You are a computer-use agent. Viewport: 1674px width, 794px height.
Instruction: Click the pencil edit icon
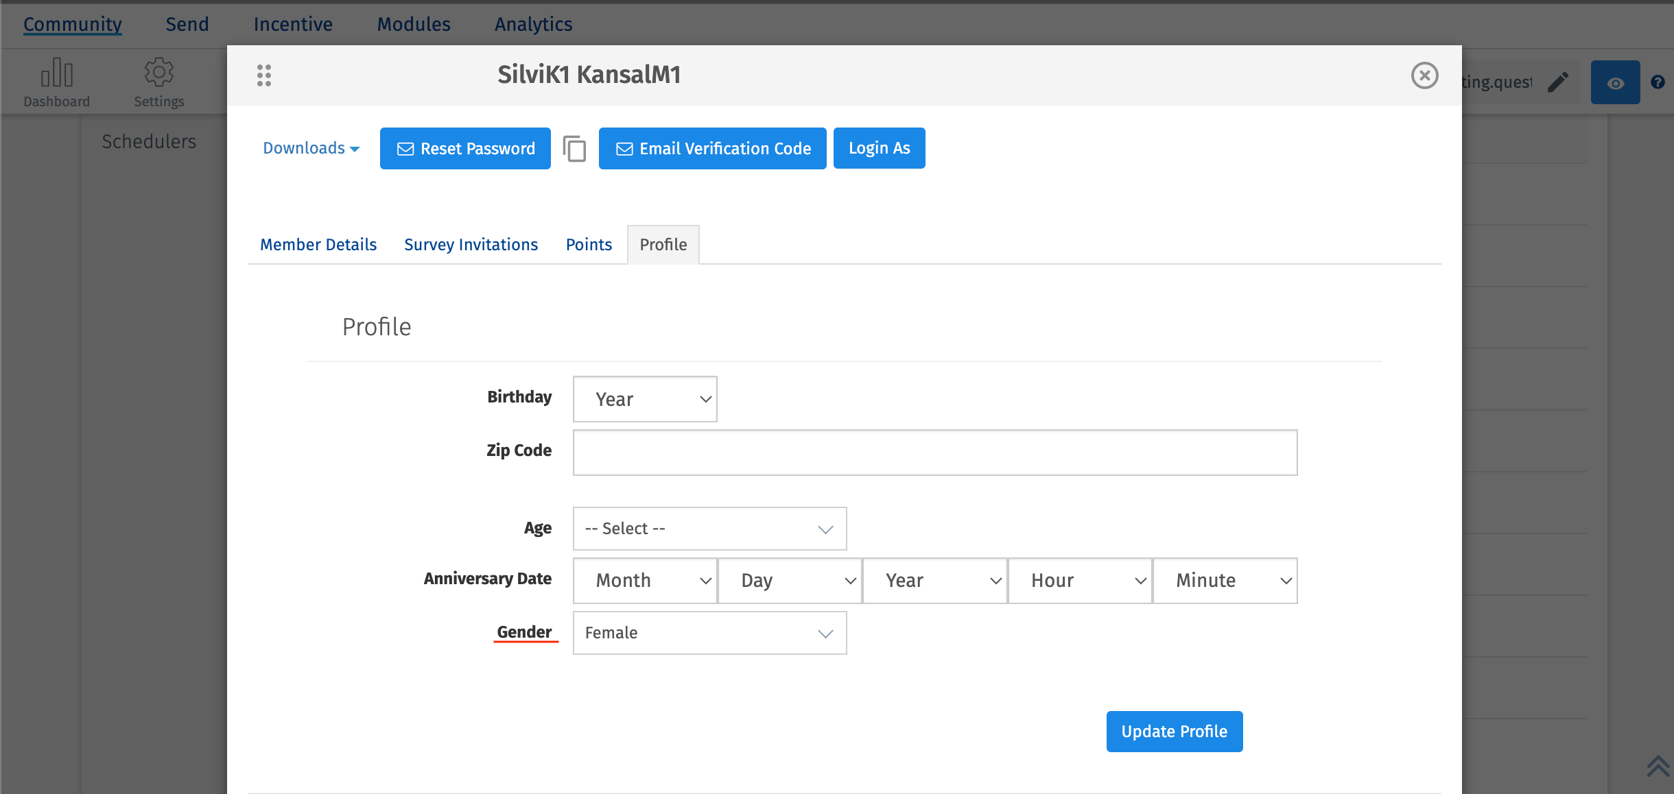(x=1558, y=82)
